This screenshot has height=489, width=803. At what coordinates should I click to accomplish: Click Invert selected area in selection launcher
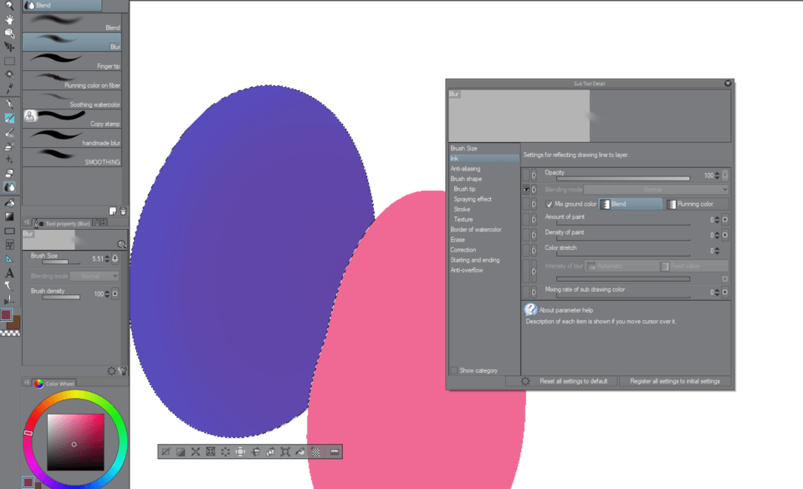point(181,451)
